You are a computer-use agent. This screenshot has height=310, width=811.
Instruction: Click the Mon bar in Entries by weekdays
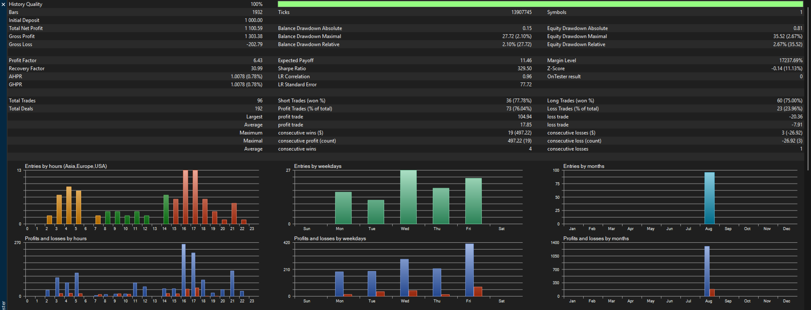343,208
